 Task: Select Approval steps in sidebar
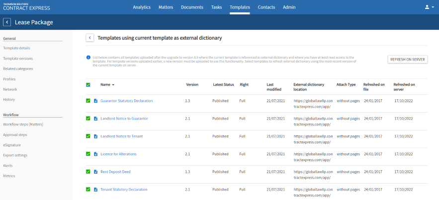pyautogui.click(x=15, y=134)
